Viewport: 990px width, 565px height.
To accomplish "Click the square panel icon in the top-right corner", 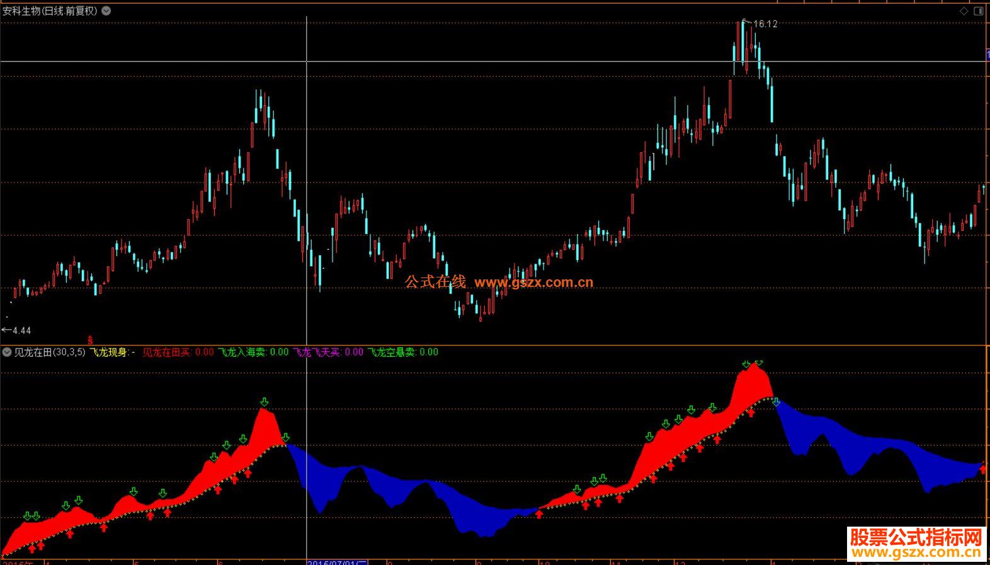I will (979, 11).
